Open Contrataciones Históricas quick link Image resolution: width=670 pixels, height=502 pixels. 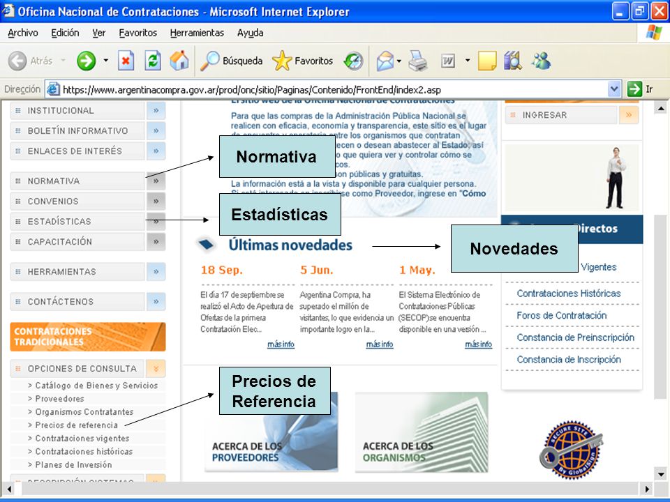click(x=569, y=294)
